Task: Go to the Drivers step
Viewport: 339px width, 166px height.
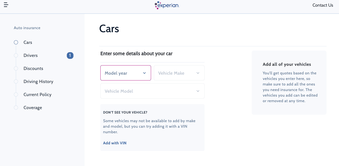Action: click(x=30, y=55)
